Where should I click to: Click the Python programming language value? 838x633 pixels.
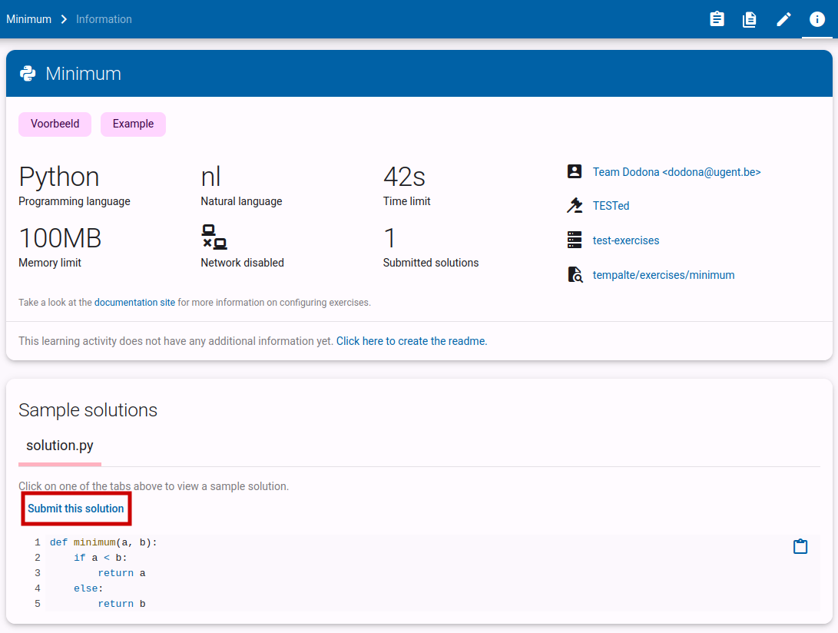(x=59, y=177)
